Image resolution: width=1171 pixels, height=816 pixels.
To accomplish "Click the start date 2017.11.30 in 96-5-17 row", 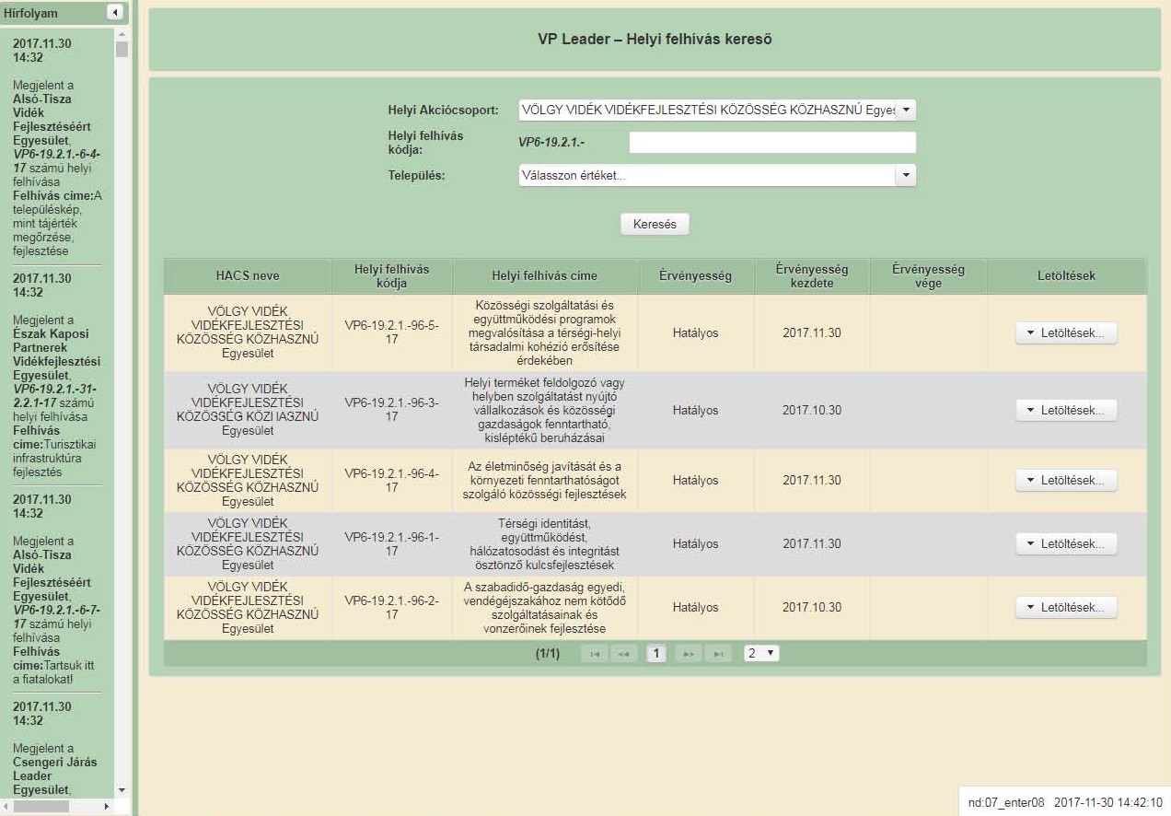I will pyautogui.click(x=811, y=333).
